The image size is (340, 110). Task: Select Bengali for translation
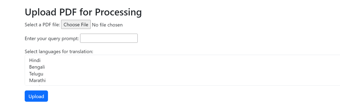[37, 67]
